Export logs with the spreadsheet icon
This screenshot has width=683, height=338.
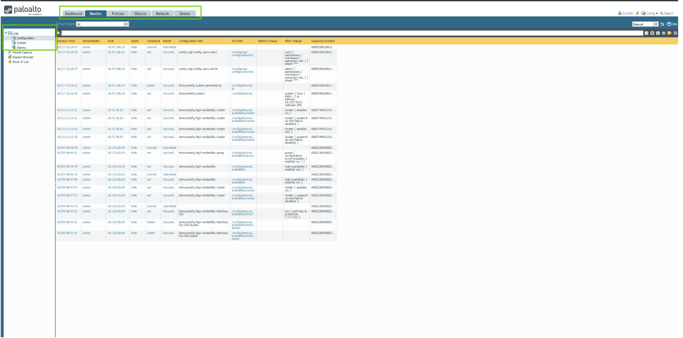pos(675,33)
